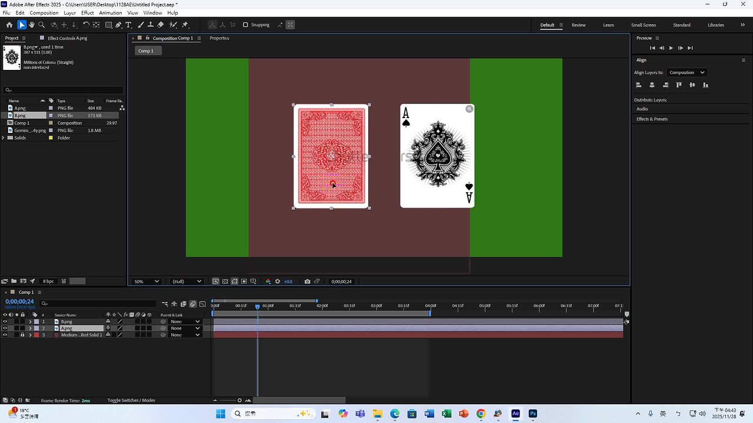Select the Clone Stamp tool
The height and width of the screenshot is (423, 753).
click(x=151, y=25)
